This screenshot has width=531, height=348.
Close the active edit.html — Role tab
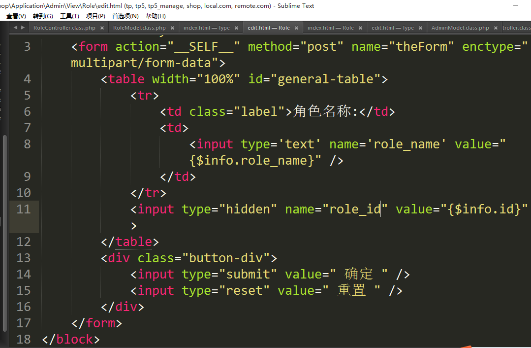[x=296, y=28]
